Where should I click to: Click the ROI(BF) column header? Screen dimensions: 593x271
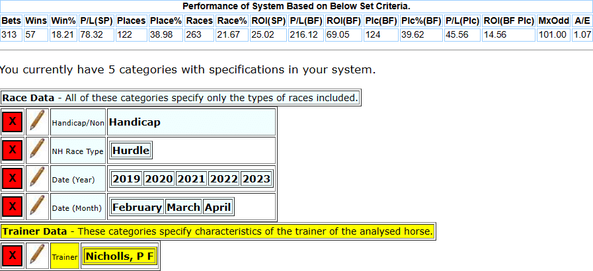click(x=343, y=20)
